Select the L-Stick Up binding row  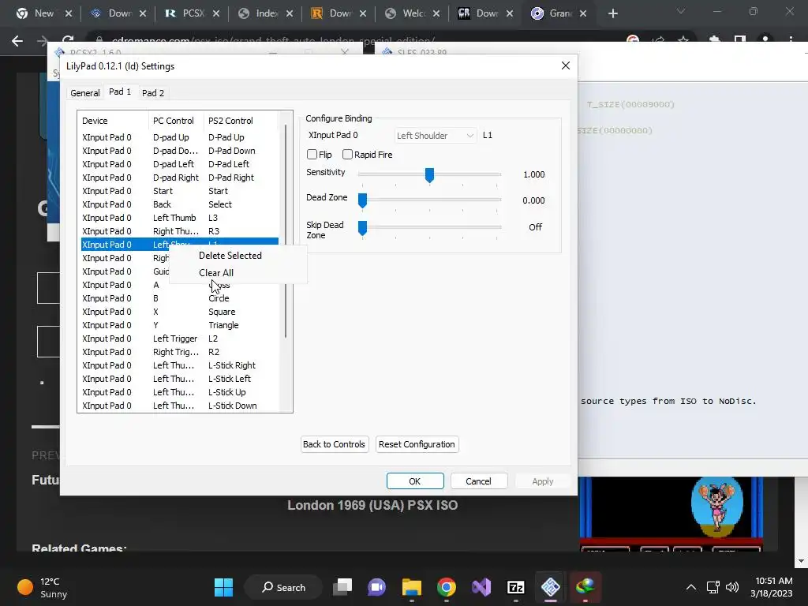point(179,392)
